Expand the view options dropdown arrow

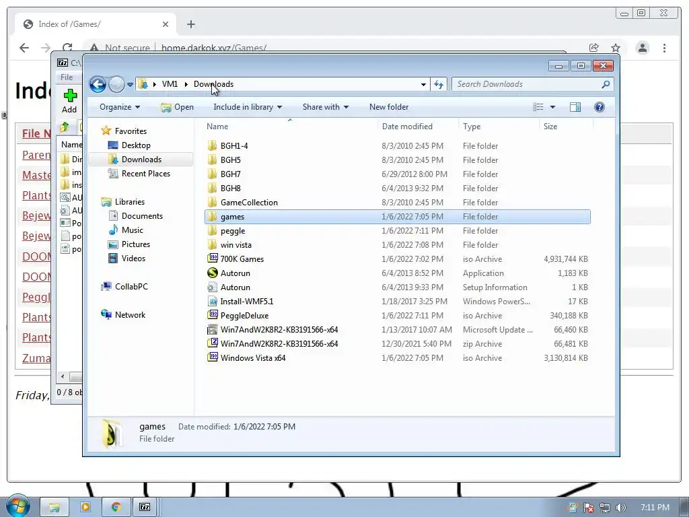click(552, 107)
